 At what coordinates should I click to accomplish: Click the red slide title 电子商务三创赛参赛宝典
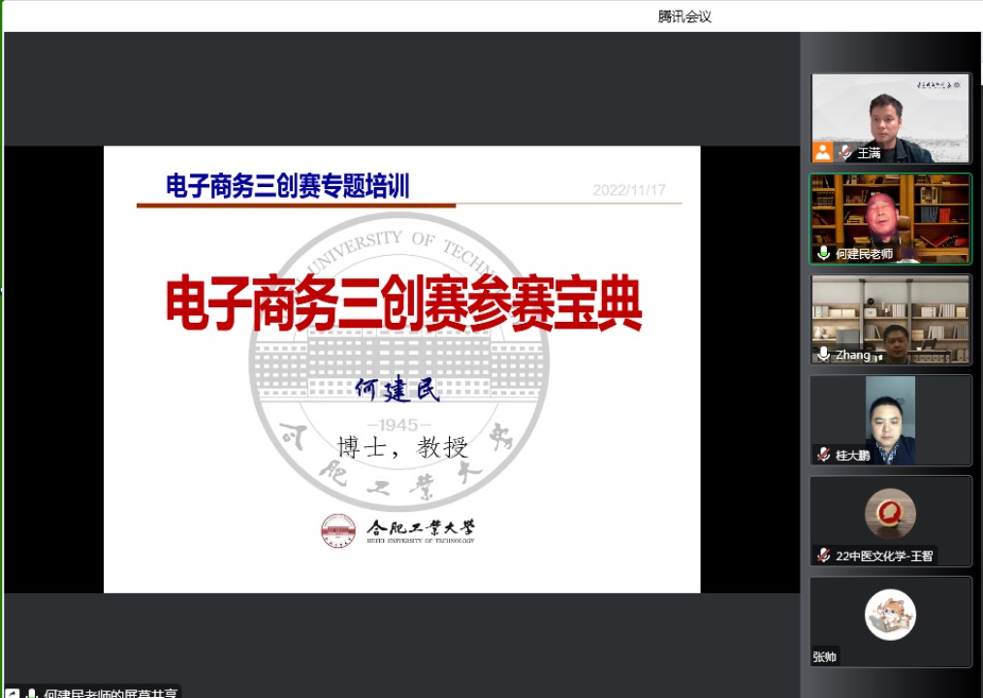click(x=403, y=302)
